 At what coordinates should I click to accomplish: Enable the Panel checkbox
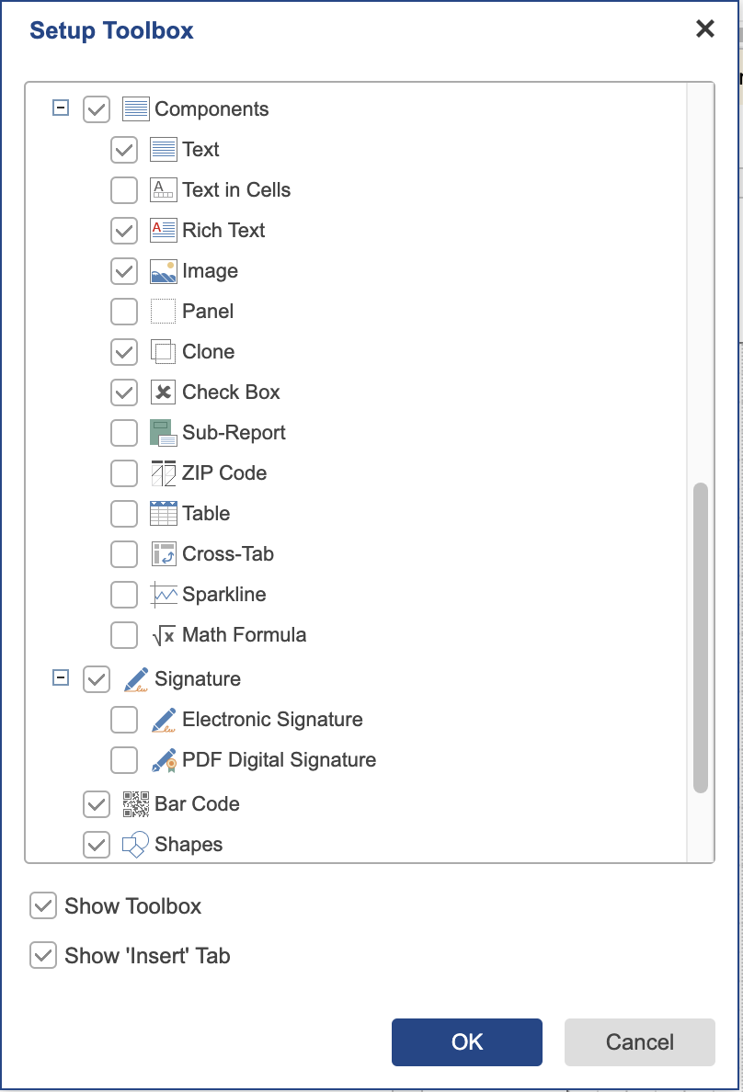coord(124,312)
